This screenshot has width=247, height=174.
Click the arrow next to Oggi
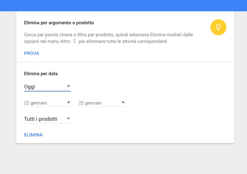(x=68, y=87)
